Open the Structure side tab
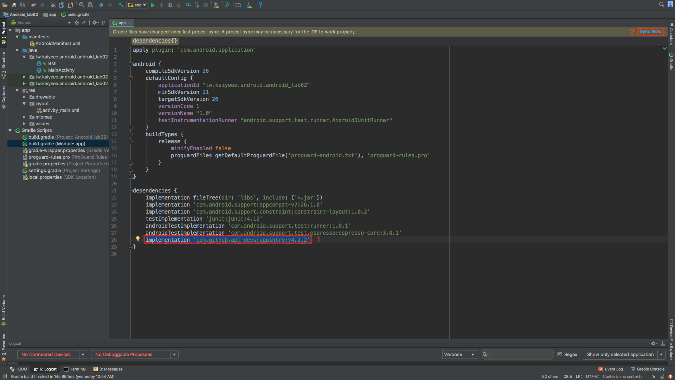This screenshot has height=380, width=675. (x=4, y=65)
